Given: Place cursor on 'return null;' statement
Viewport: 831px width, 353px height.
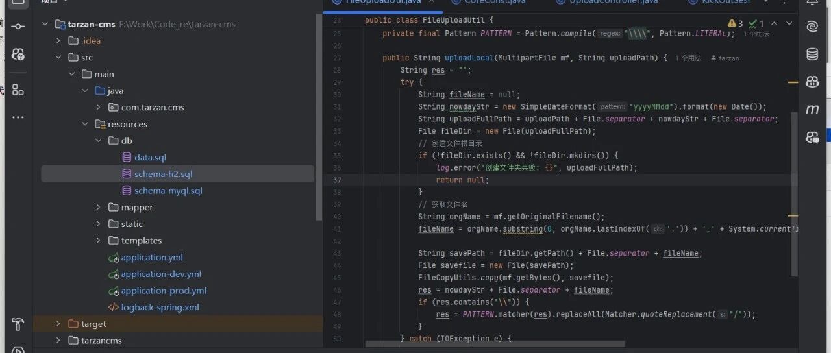Looking at the screenshot, I should [462, 180].
